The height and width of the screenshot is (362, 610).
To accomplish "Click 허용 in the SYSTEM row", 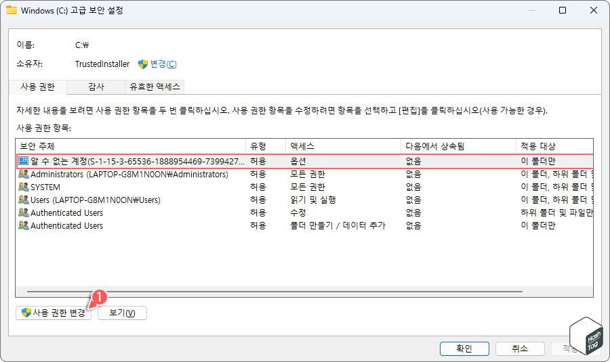I will (x=258, y=187).
